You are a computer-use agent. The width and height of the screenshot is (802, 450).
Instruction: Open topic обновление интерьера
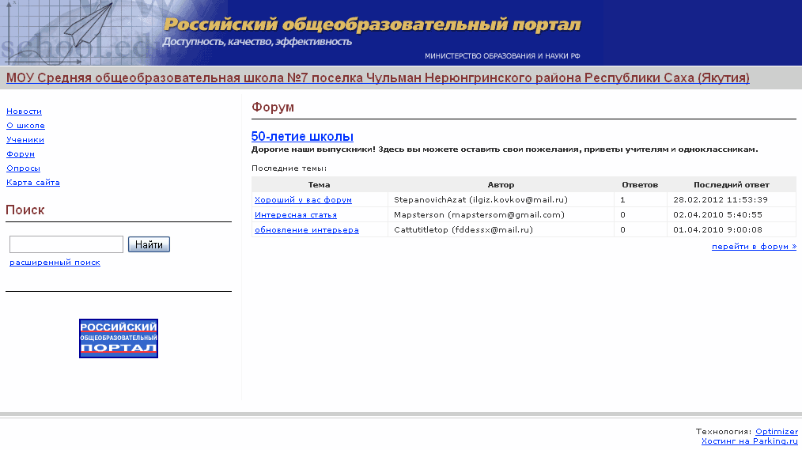pos(307,230)
